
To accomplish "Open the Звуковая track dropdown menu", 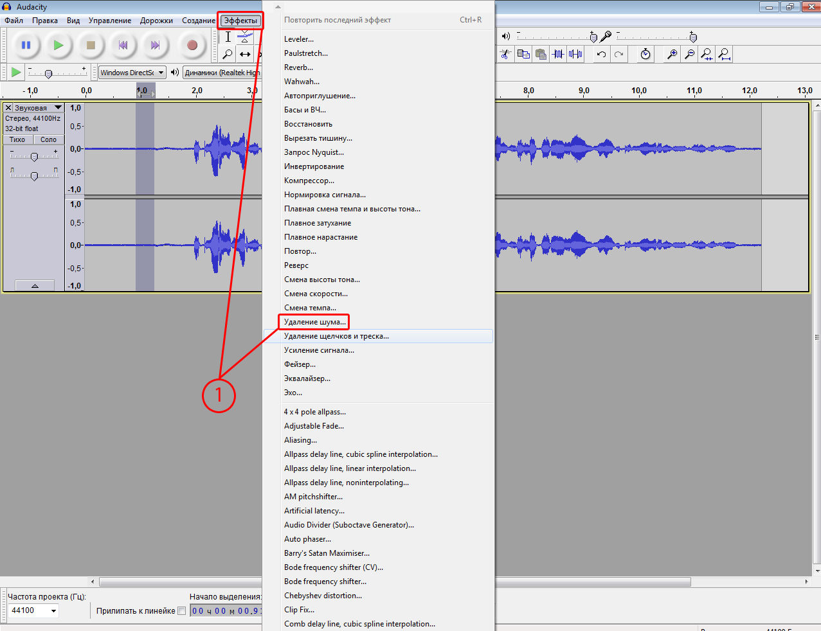I will pos(58,108).
